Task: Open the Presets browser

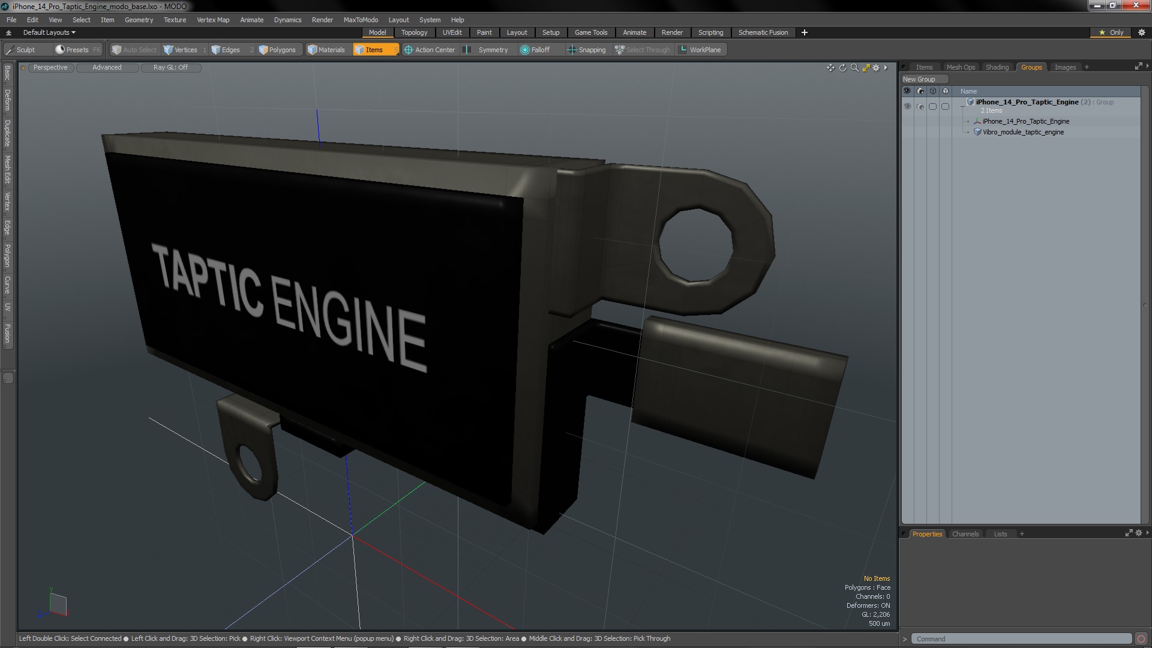Action: coord(77,50)
